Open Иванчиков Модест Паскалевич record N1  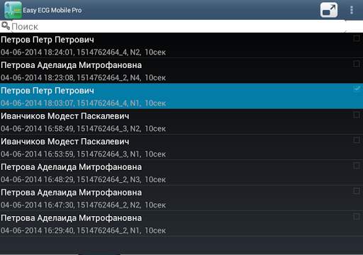[181, 147]
